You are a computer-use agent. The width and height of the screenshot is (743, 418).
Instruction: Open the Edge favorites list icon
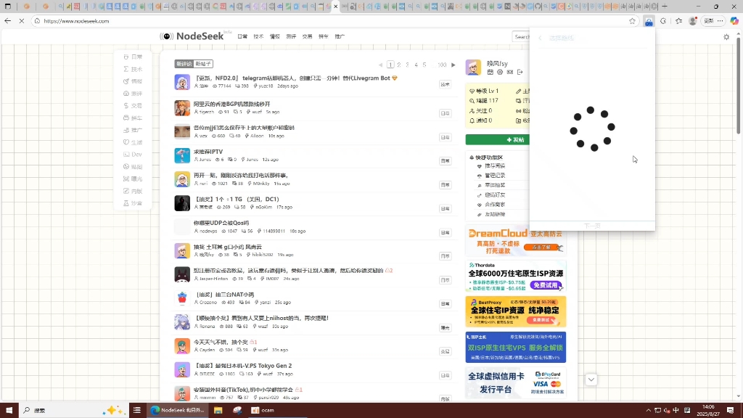tap(679, 21)
